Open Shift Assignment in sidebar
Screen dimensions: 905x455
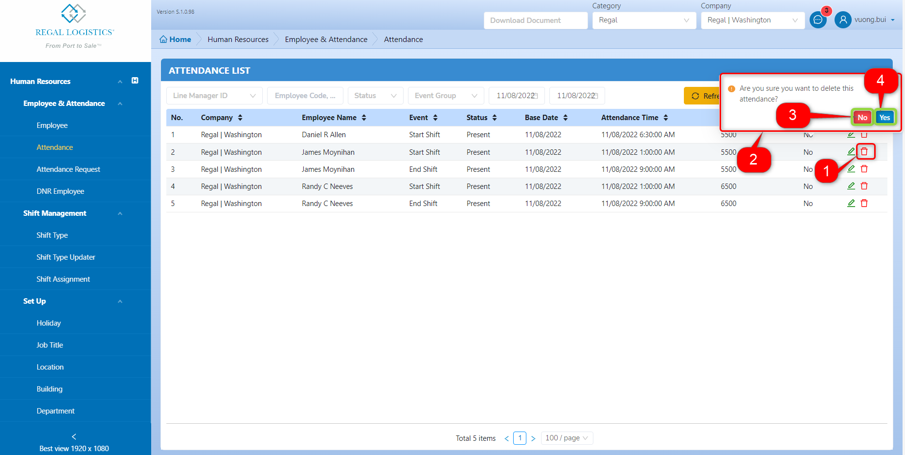coord(63,279)
